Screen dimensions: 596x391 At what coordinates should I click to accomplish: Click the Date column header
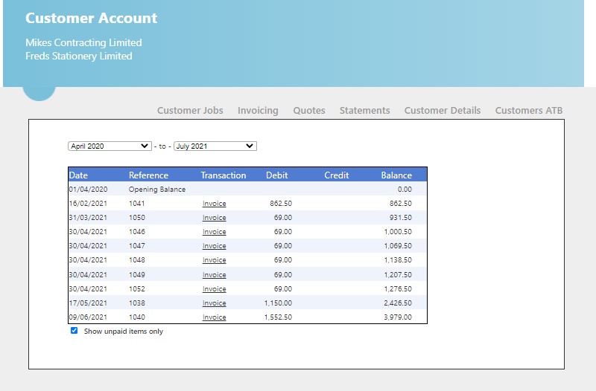[x=78, y=175]
